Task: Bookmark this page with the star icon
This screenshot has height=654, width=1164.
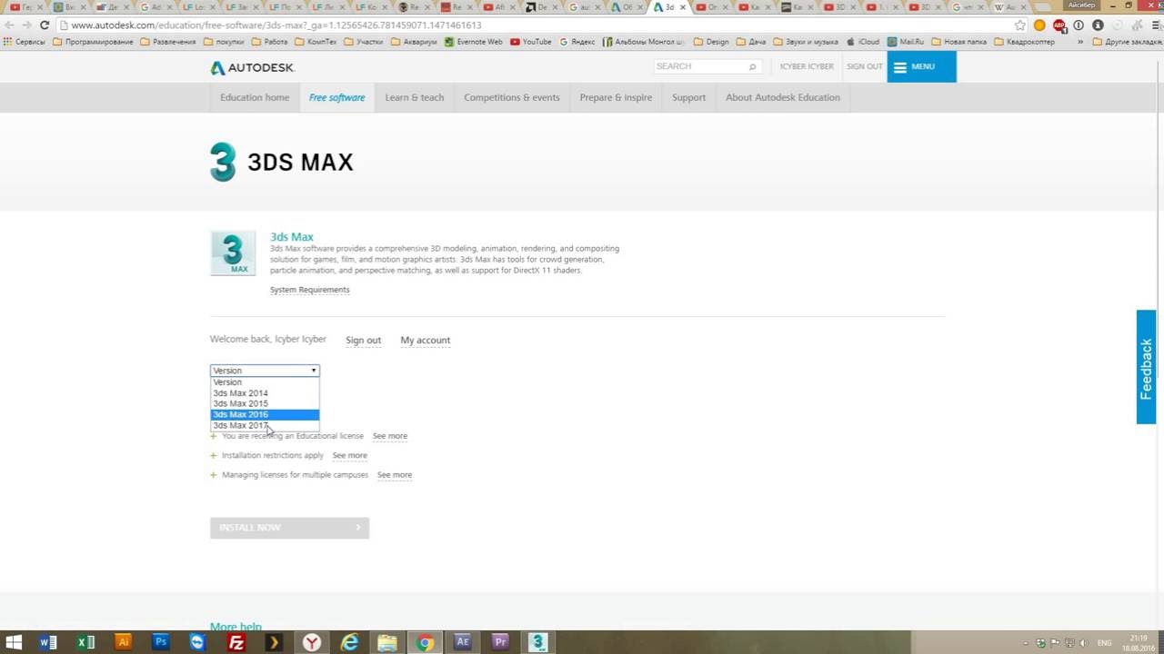Action: click(1020, 25)
